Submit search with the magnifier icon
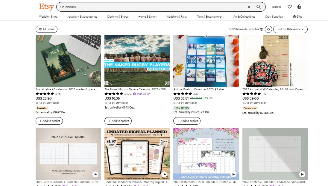This screenshot has height=186, width=328. click(259, 7)
